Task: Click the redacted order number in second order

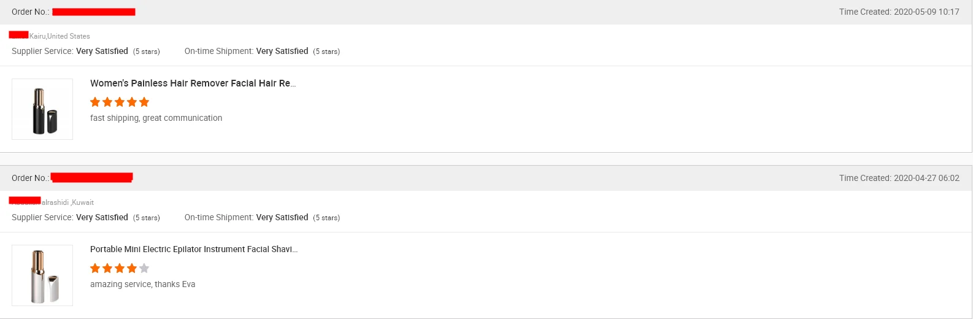Action: point(91,178)
